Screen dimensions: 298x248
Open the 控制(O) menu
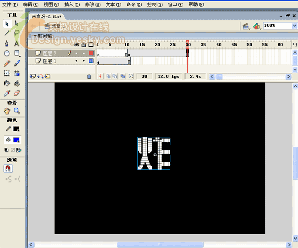coord(155,4)
